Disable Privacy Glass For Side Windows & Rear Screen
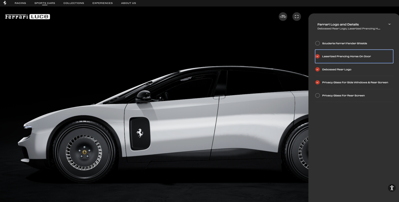This screenshot has width=399, height=202. tap(317, 82)
